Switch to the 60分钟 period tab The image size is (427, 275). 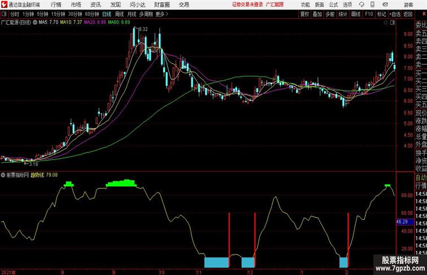click(92, 14)
